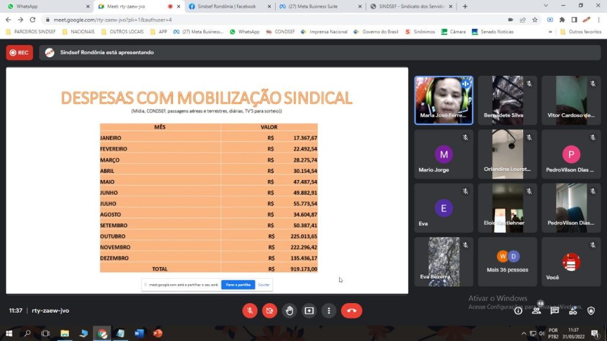Open host controls shield icon
Viewport: 607px width, 341px height.
[591, 310]
